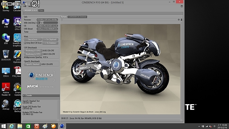
Task: Enable Keep Best CB Score checkbox
Action: coord(25,43)
